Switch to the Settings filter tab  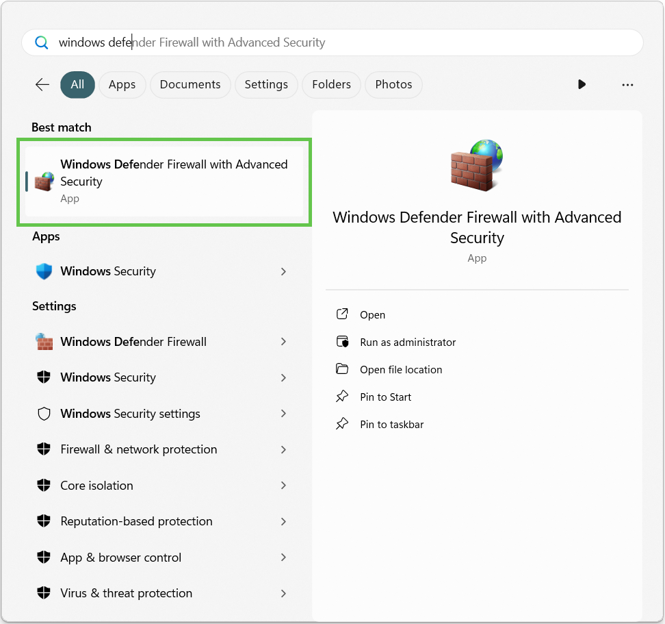(266, 84)
